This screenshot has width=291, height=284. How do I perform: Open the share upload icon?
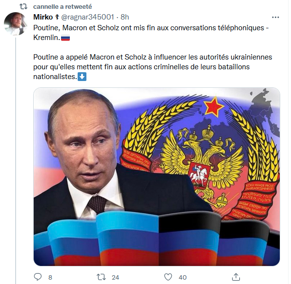click(x=236, y=277)
